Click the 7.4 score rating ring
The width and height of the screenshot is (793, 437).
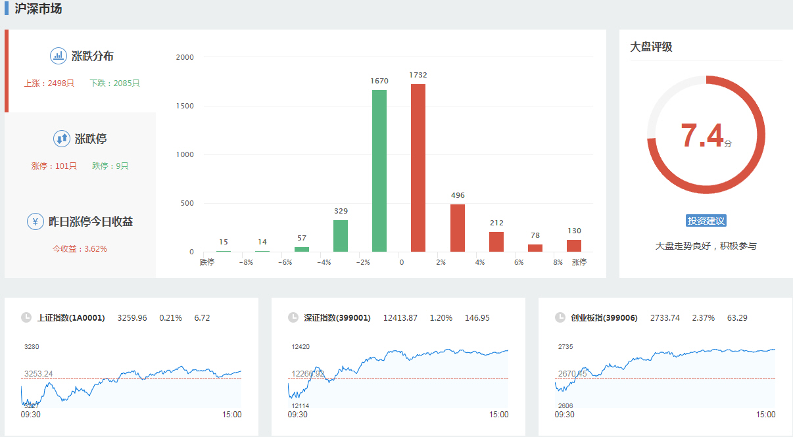pos(706,135)
